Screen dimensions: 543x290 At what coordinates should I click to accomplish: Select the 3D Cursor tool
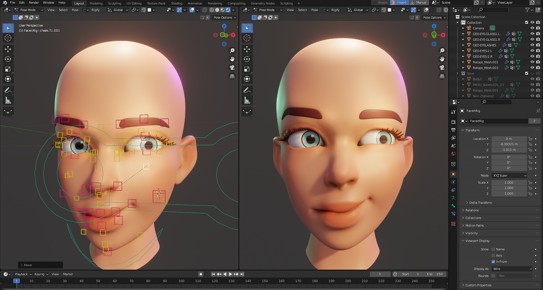click(8, 38)
